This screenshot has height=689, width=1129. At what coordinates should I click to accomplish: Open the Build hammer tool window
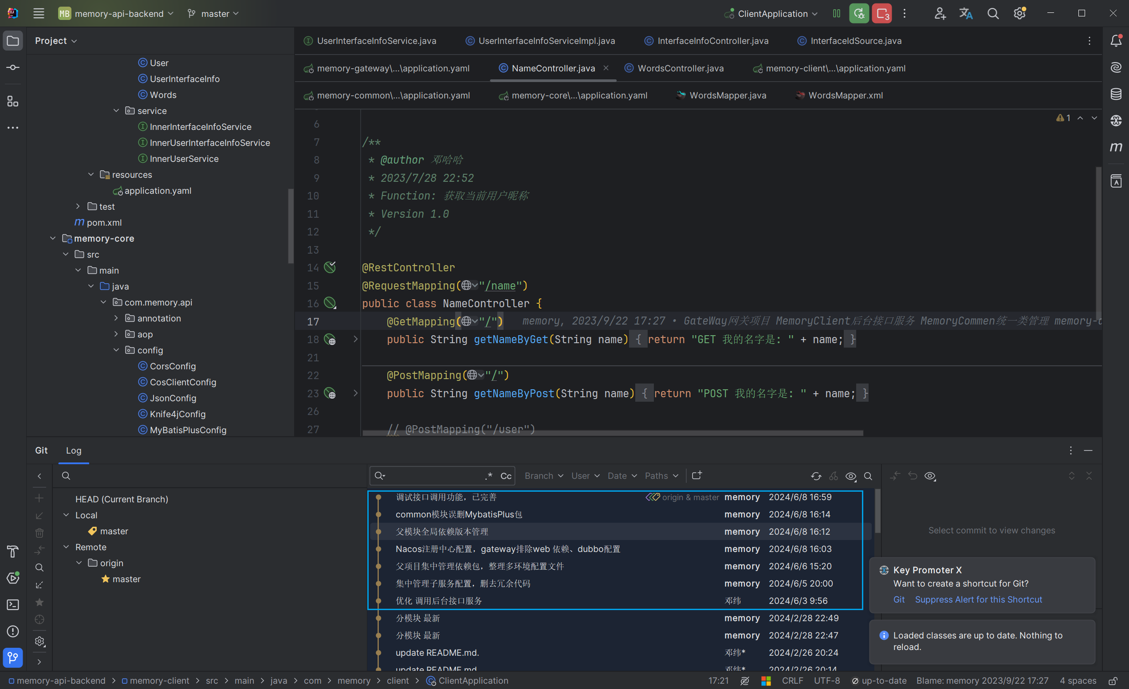point(13,552)
